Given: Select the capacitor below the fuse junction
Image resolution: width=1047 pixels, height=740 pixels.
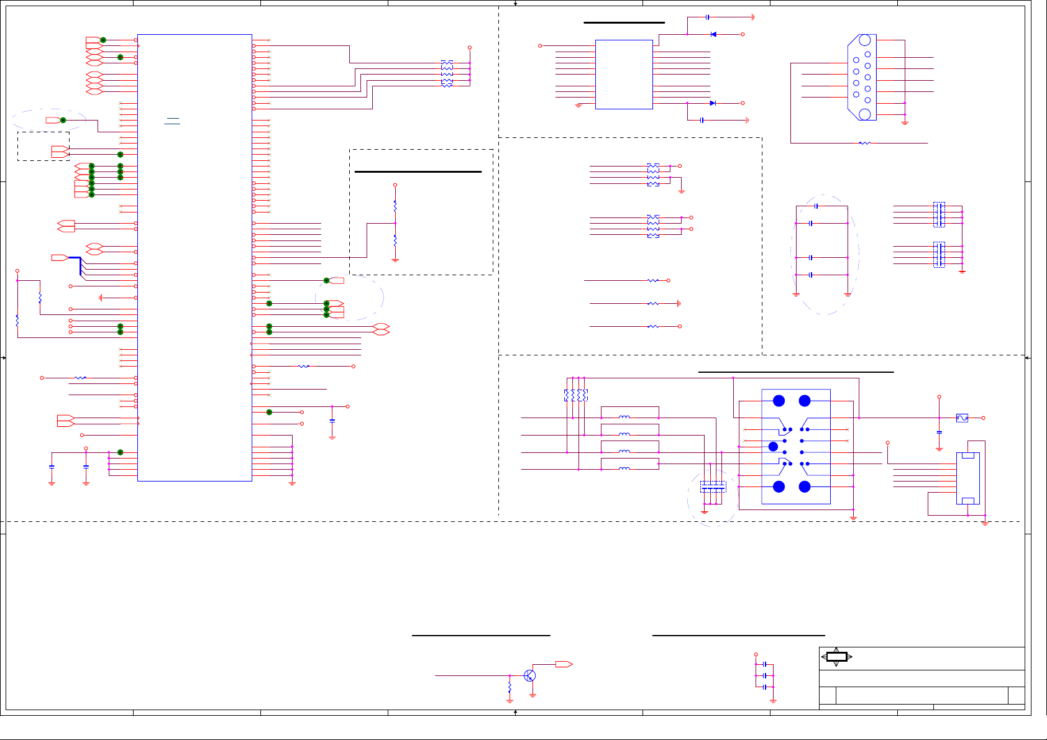Looking at the screenshot, I should click(939, 432).
